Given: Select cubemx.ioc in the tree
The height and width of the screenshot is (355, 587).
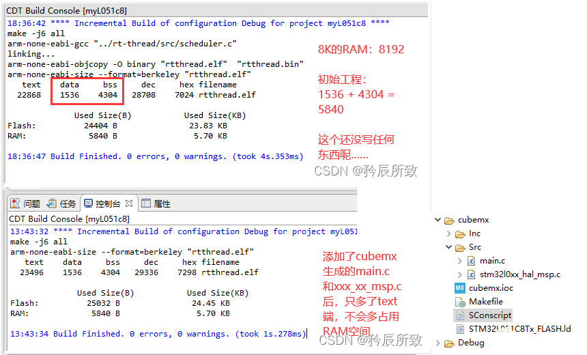Looking at the screenshot, I should (x=491, y=288).
